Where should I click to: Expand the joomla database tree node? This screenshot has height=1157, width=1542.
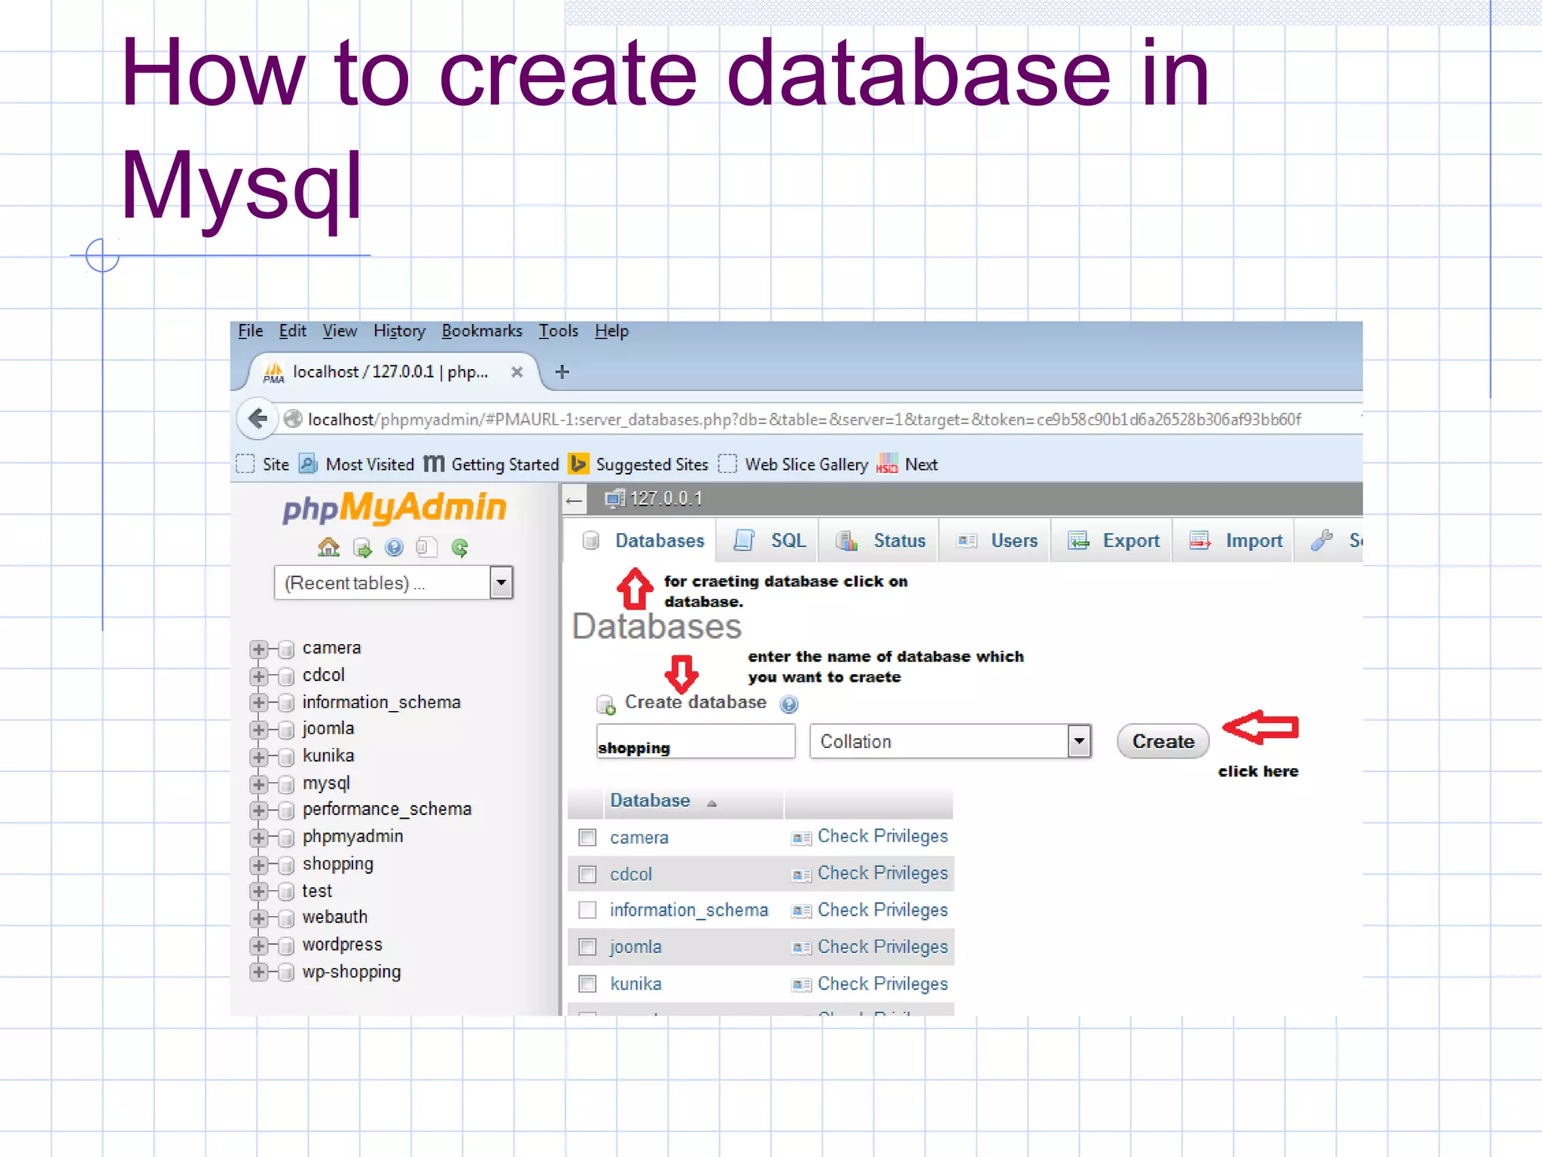coord(258,730)
